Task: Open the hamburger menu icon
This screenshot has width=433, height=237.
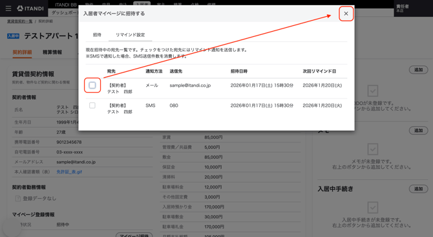Action: pyautogui.click(x=8, y=8)
